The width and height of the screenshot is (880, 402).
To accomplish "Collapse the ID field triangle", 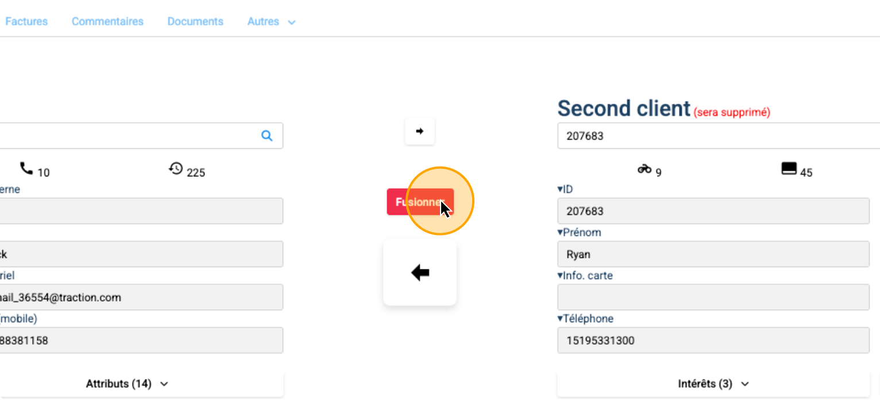I will (x=561, y=190).
